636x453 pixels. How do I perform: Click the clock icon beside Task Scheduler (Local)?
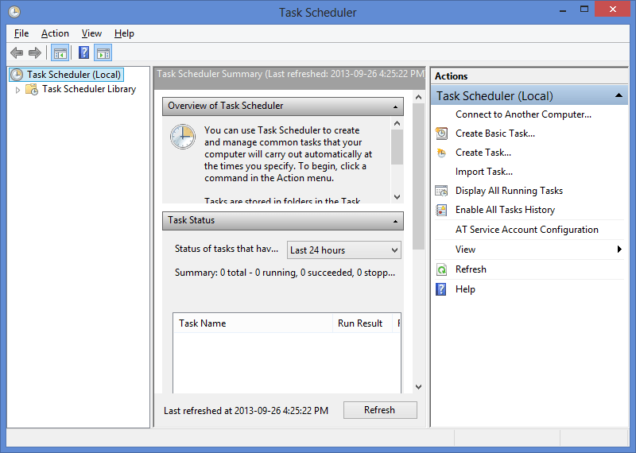tap(17, 75)
